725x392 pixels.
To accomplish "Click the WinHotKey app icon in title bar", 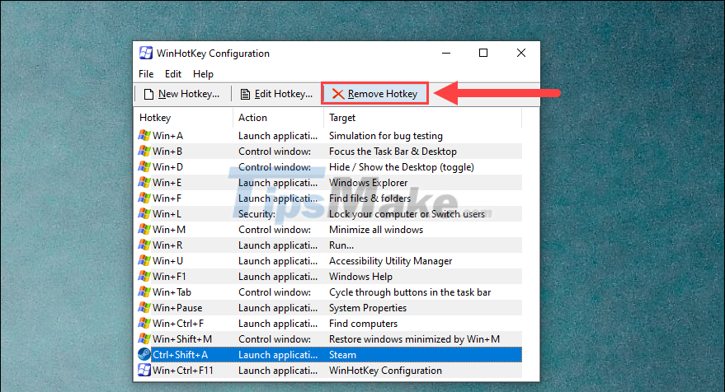I will 146,53.
